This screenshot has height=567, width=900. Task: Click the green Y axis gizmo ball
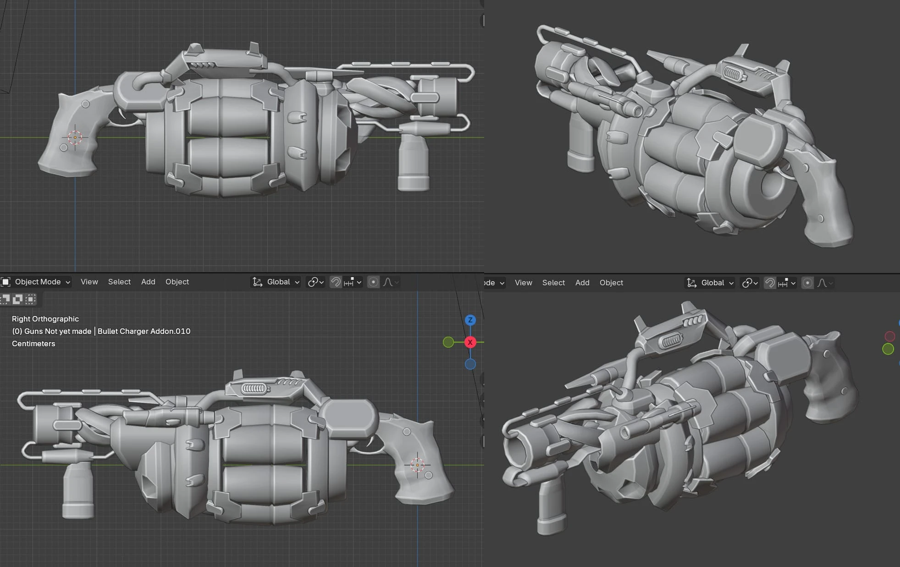tap(448, 342)
